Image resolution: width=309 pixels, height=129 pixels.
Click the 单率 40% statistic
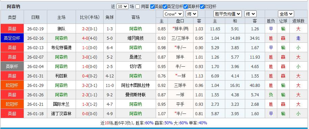[198, 123]
